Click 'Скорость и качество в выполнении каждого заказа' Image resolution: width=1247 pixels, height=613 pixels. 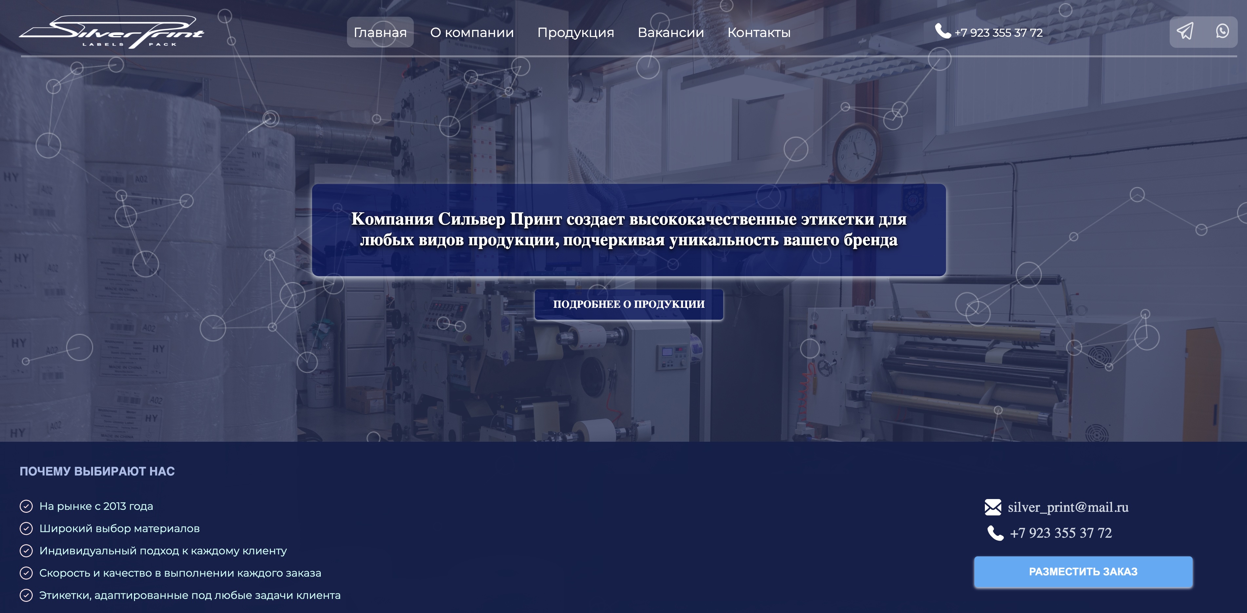(180, 573)
